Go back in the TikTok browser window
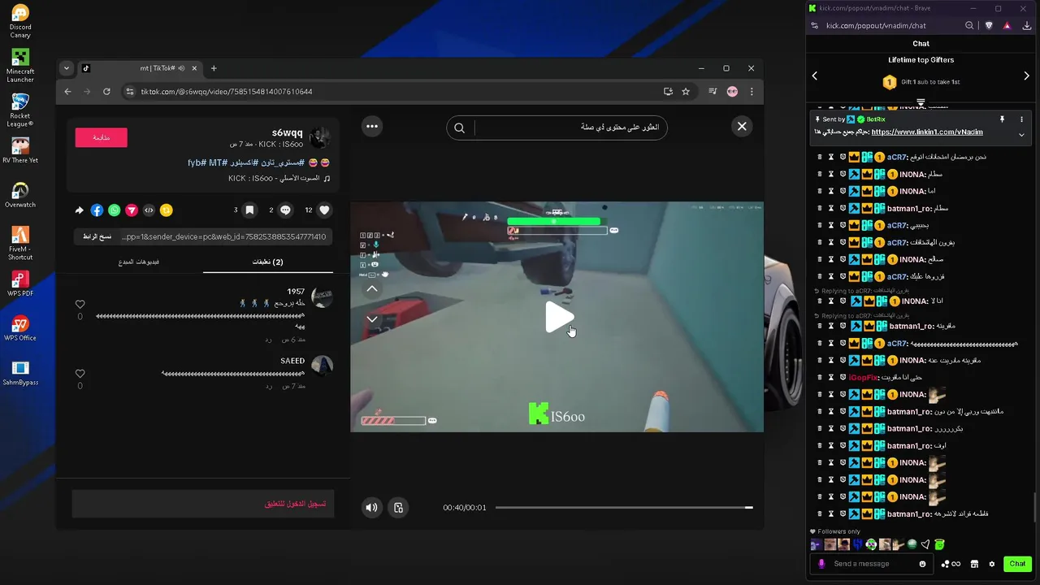This screenshot has width=1040, height=585. coord(68,92)
